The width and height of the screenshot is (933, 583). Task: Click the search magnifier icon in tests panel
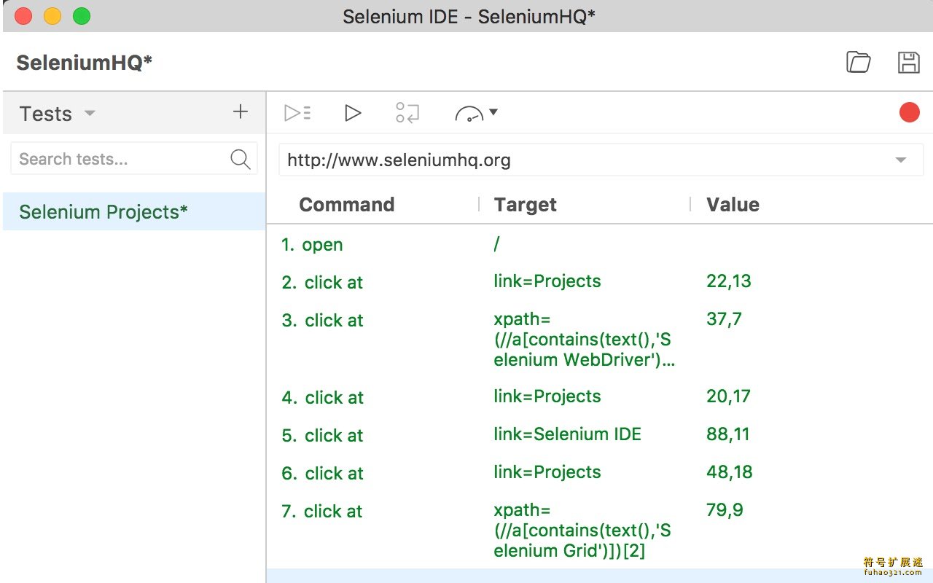pyautogui.click(x=240, y=159)
